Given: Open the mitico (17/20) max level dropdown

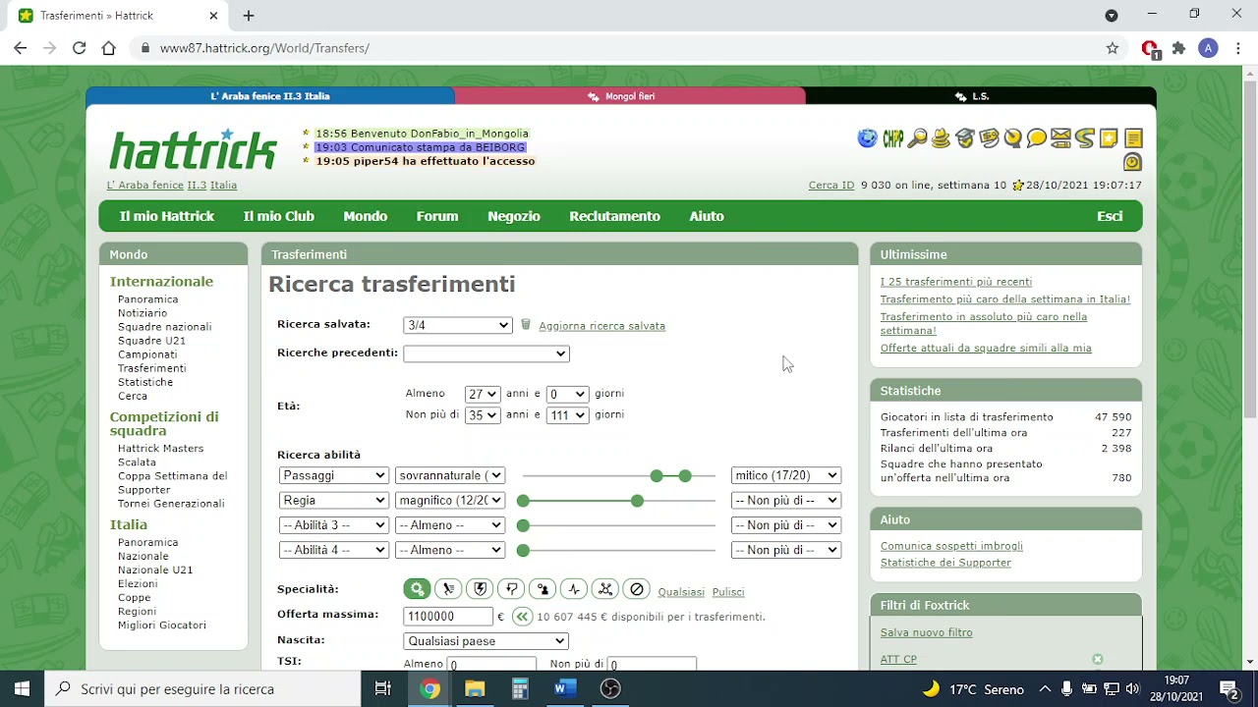Looking at the screenshot, I should pos(786,475).
